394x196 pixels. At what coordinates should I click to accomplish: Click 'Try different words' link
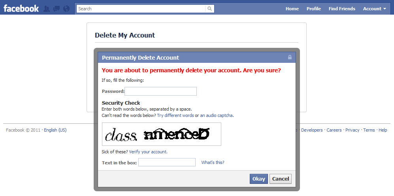(x=175, y=115)
